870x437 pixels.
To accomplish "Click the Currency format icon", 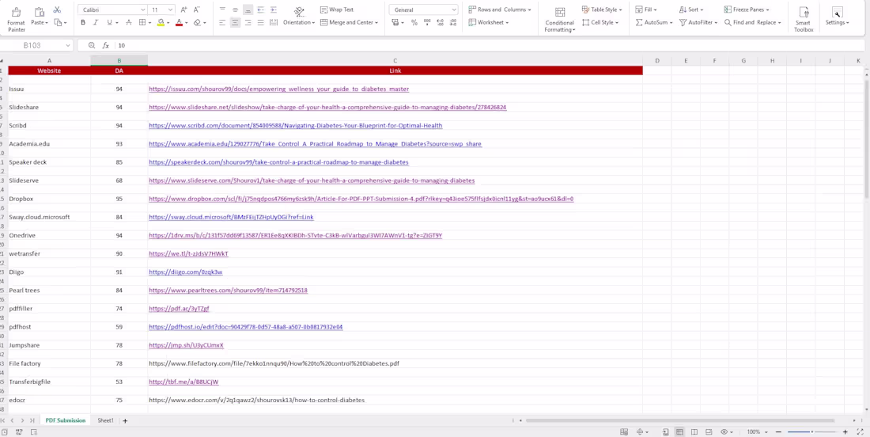I will click(395, 22).
